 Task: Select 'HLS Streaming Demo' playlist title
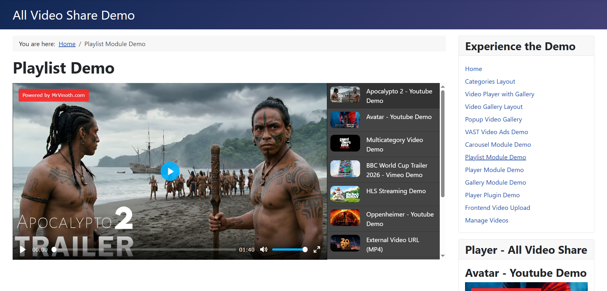396,191
